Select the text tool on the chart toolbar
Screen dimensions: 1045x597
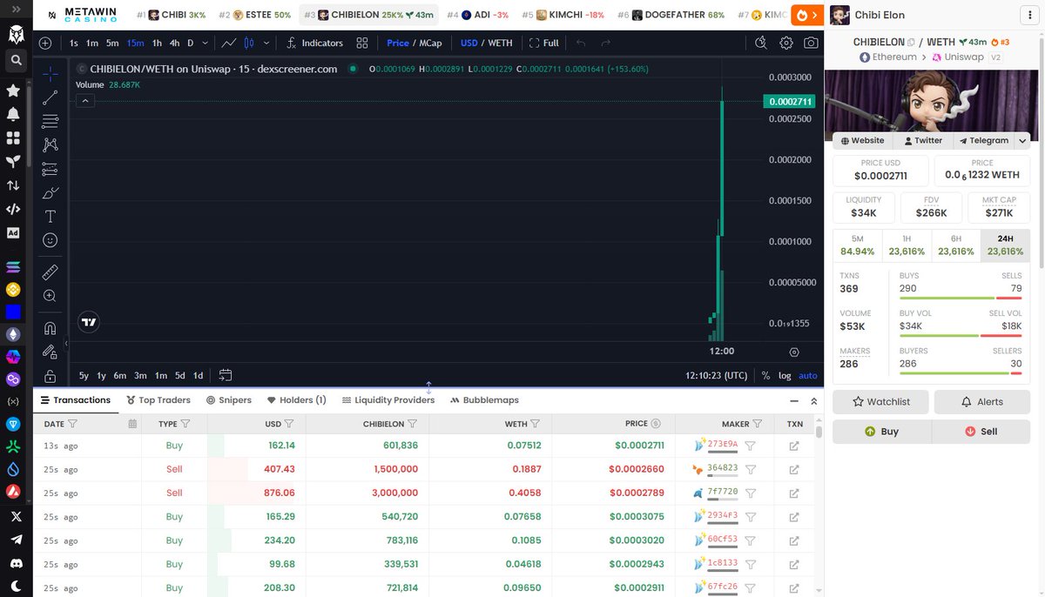click(x=50, y=216)
